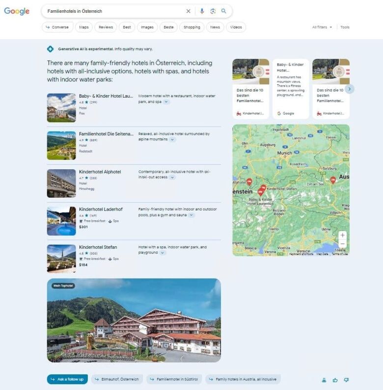Select the Reviews filter chip
The image size is (383, 390).
[x=106, y=27]
